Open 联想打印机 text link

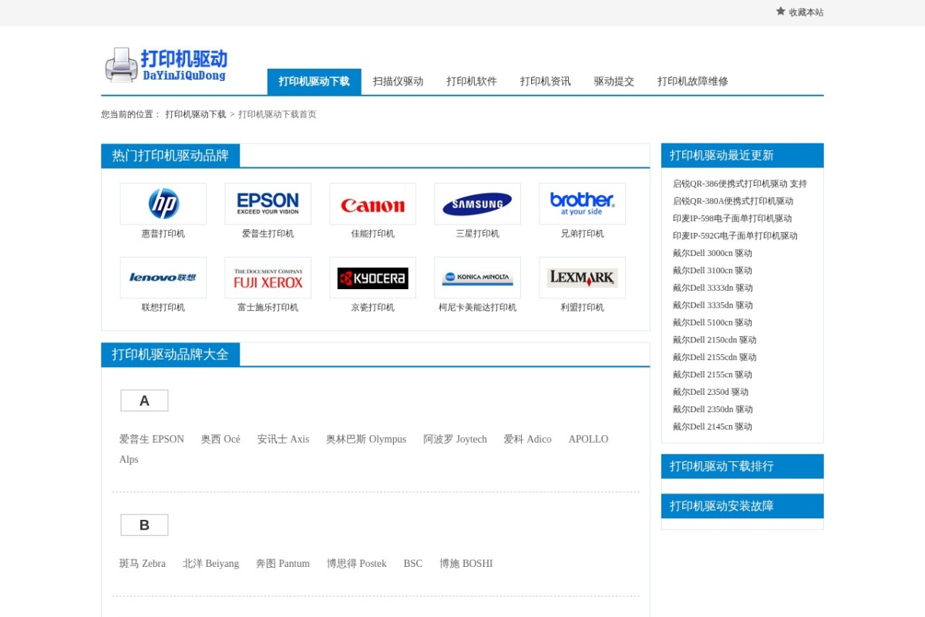coord(163,308)
